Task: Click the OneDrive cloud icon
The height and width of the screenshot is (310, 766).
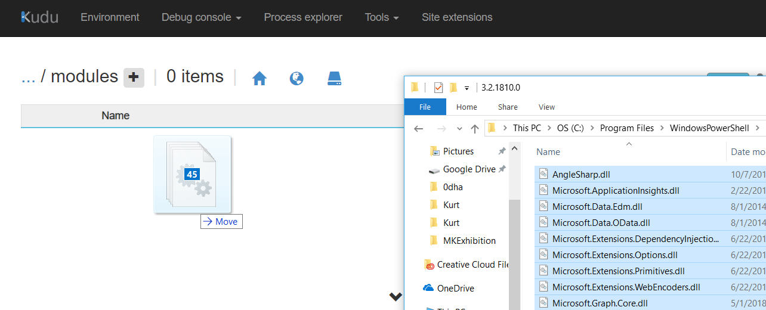Action: (x=428, y=288)
